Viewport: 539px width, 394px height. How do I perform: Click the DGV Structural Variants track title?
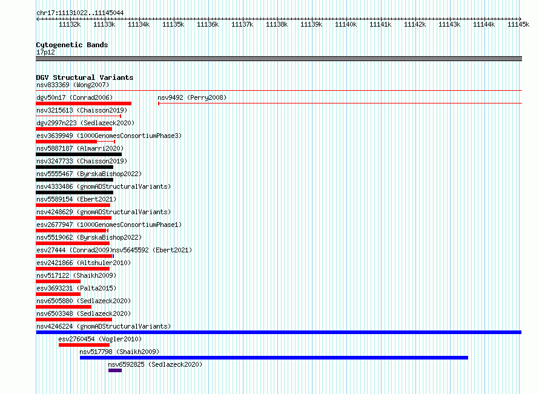pos(85,77)
